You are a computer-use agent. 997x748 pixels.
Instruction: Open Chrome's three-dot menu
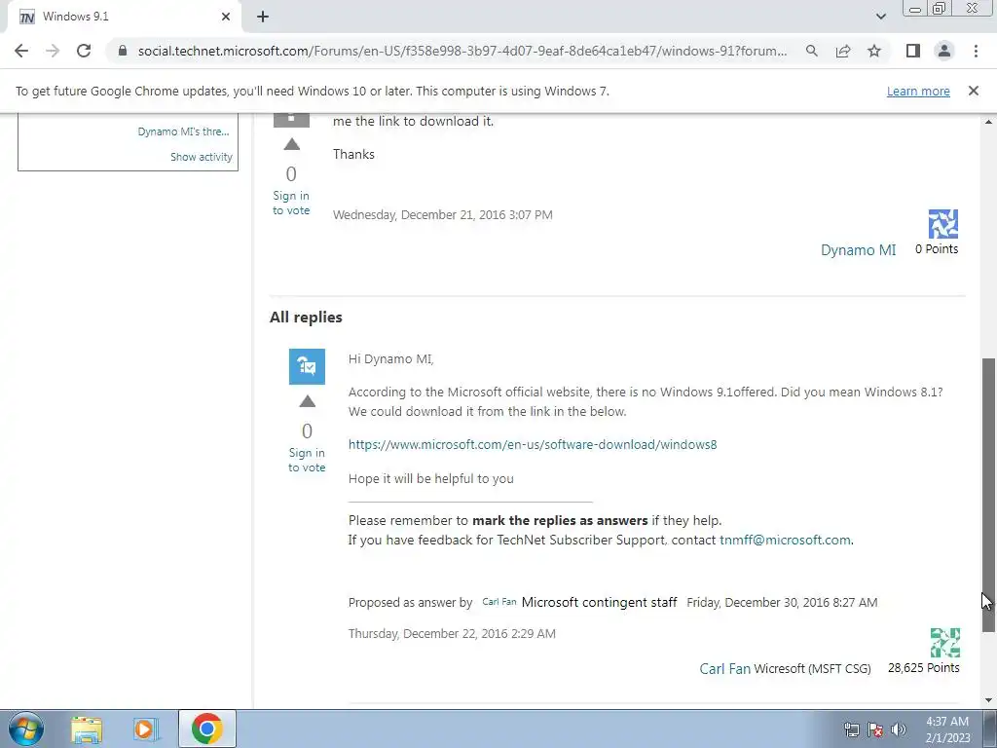pos(976,51)
